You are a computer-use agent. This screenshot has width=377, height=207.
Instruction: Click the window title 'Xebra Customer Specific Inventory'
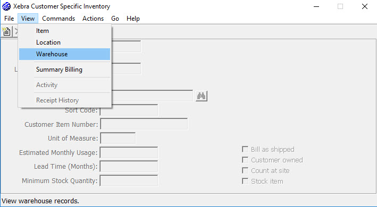[62, 6]
